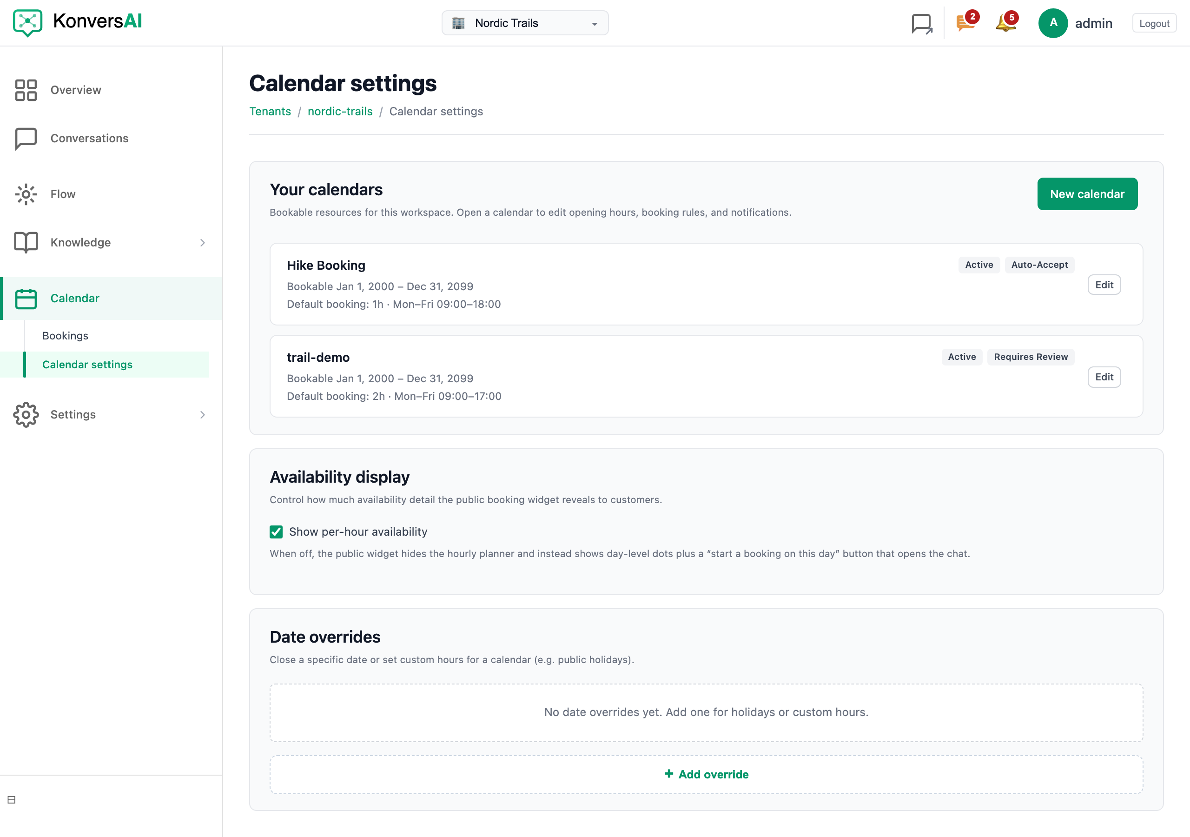
Task: Click the Knowledge book icon
Action: point(26,242)
